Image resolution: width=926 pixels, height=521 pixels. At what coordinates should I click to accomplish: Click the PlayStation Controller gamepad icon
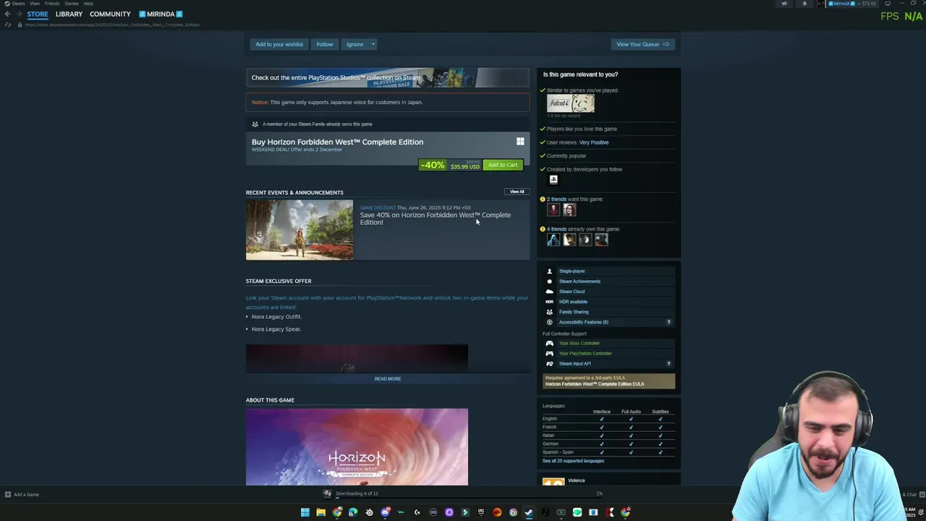(549, 353)
